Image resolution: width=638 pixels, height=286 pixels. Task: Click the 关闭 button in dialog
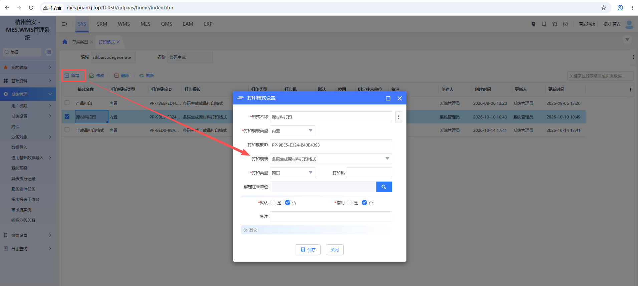335,250
